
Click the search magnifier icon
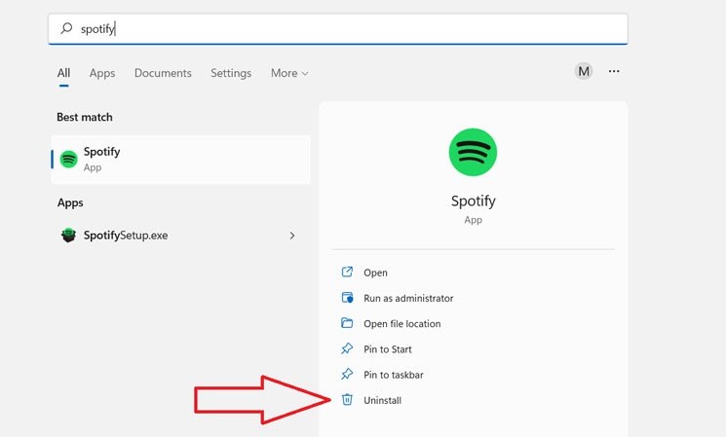pyautogui.click(x=66, y=28)
